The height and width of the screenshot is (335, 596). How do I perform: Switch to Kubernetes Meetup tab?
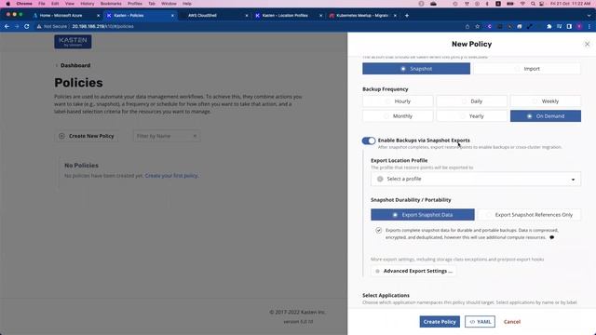tap(362, 16)
